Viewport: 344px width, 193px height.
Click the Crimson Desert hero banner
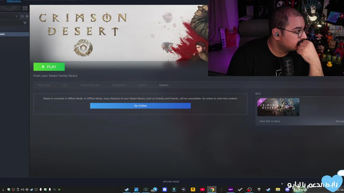tap(119, 33)
